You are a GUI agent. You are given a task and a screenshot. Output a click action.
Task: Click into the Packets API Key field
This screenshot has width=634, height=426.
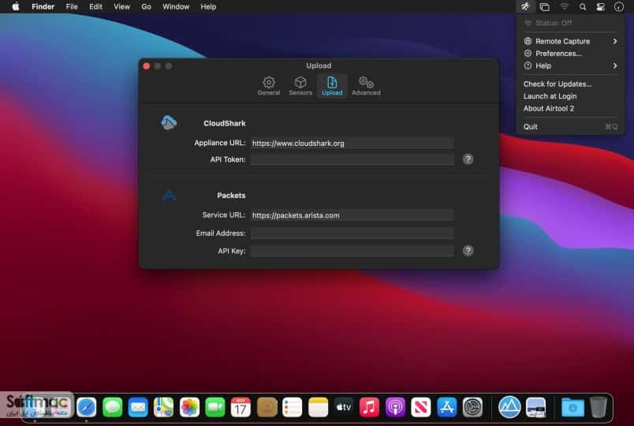click(x=352, y=251)
